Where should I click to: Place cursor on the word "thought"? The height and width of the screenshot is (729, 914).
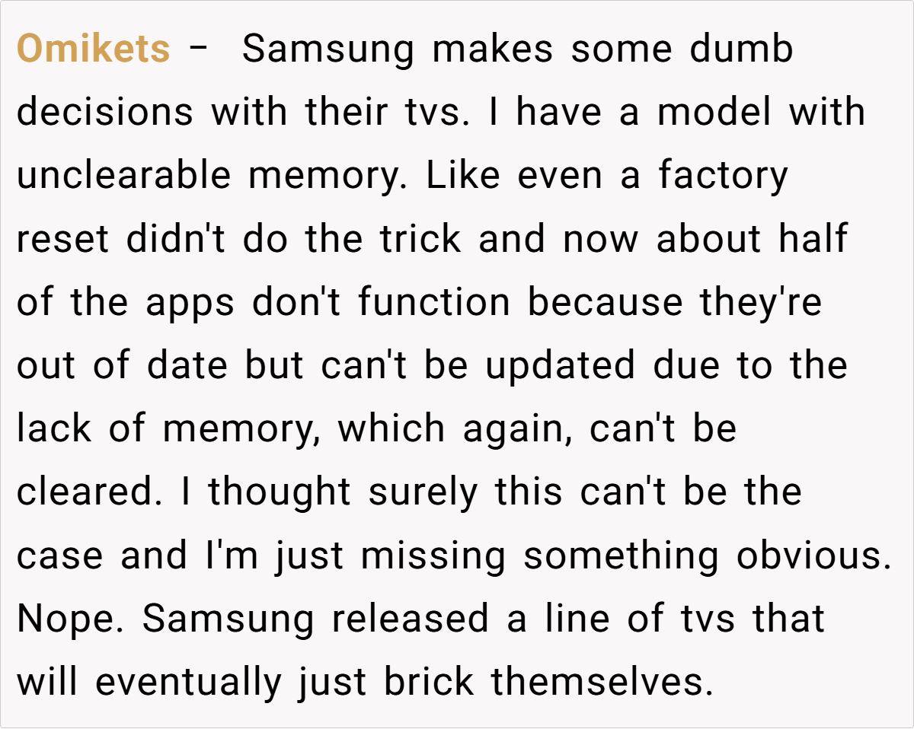tap(280, 492)
